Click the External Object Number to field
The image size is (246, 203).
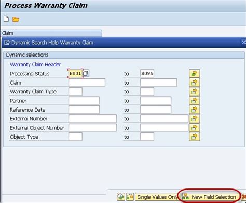tap(165, 128)
